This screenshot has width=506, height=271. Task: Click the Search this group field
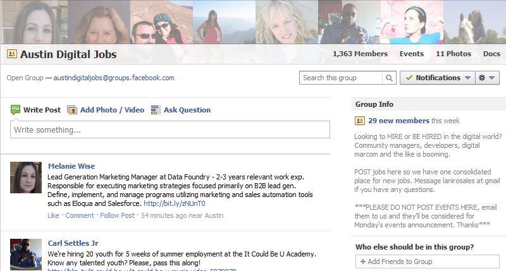342,78
